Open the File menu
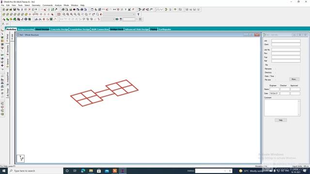This screenshot has width=310, height=174. pos(2,5)
